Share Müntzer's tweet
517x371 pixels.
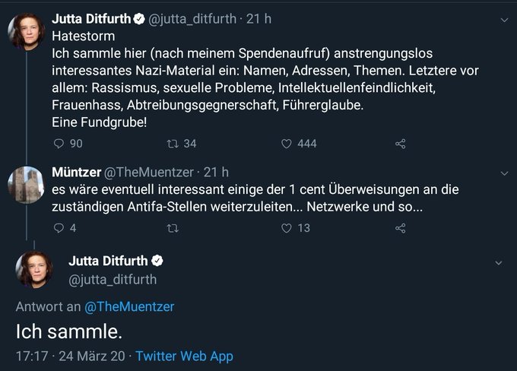pyautogui.click(x=401, y=228)
